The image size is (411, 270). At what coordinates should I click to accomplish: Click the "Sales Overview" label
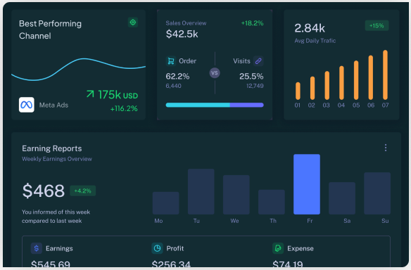coord(186,23)
